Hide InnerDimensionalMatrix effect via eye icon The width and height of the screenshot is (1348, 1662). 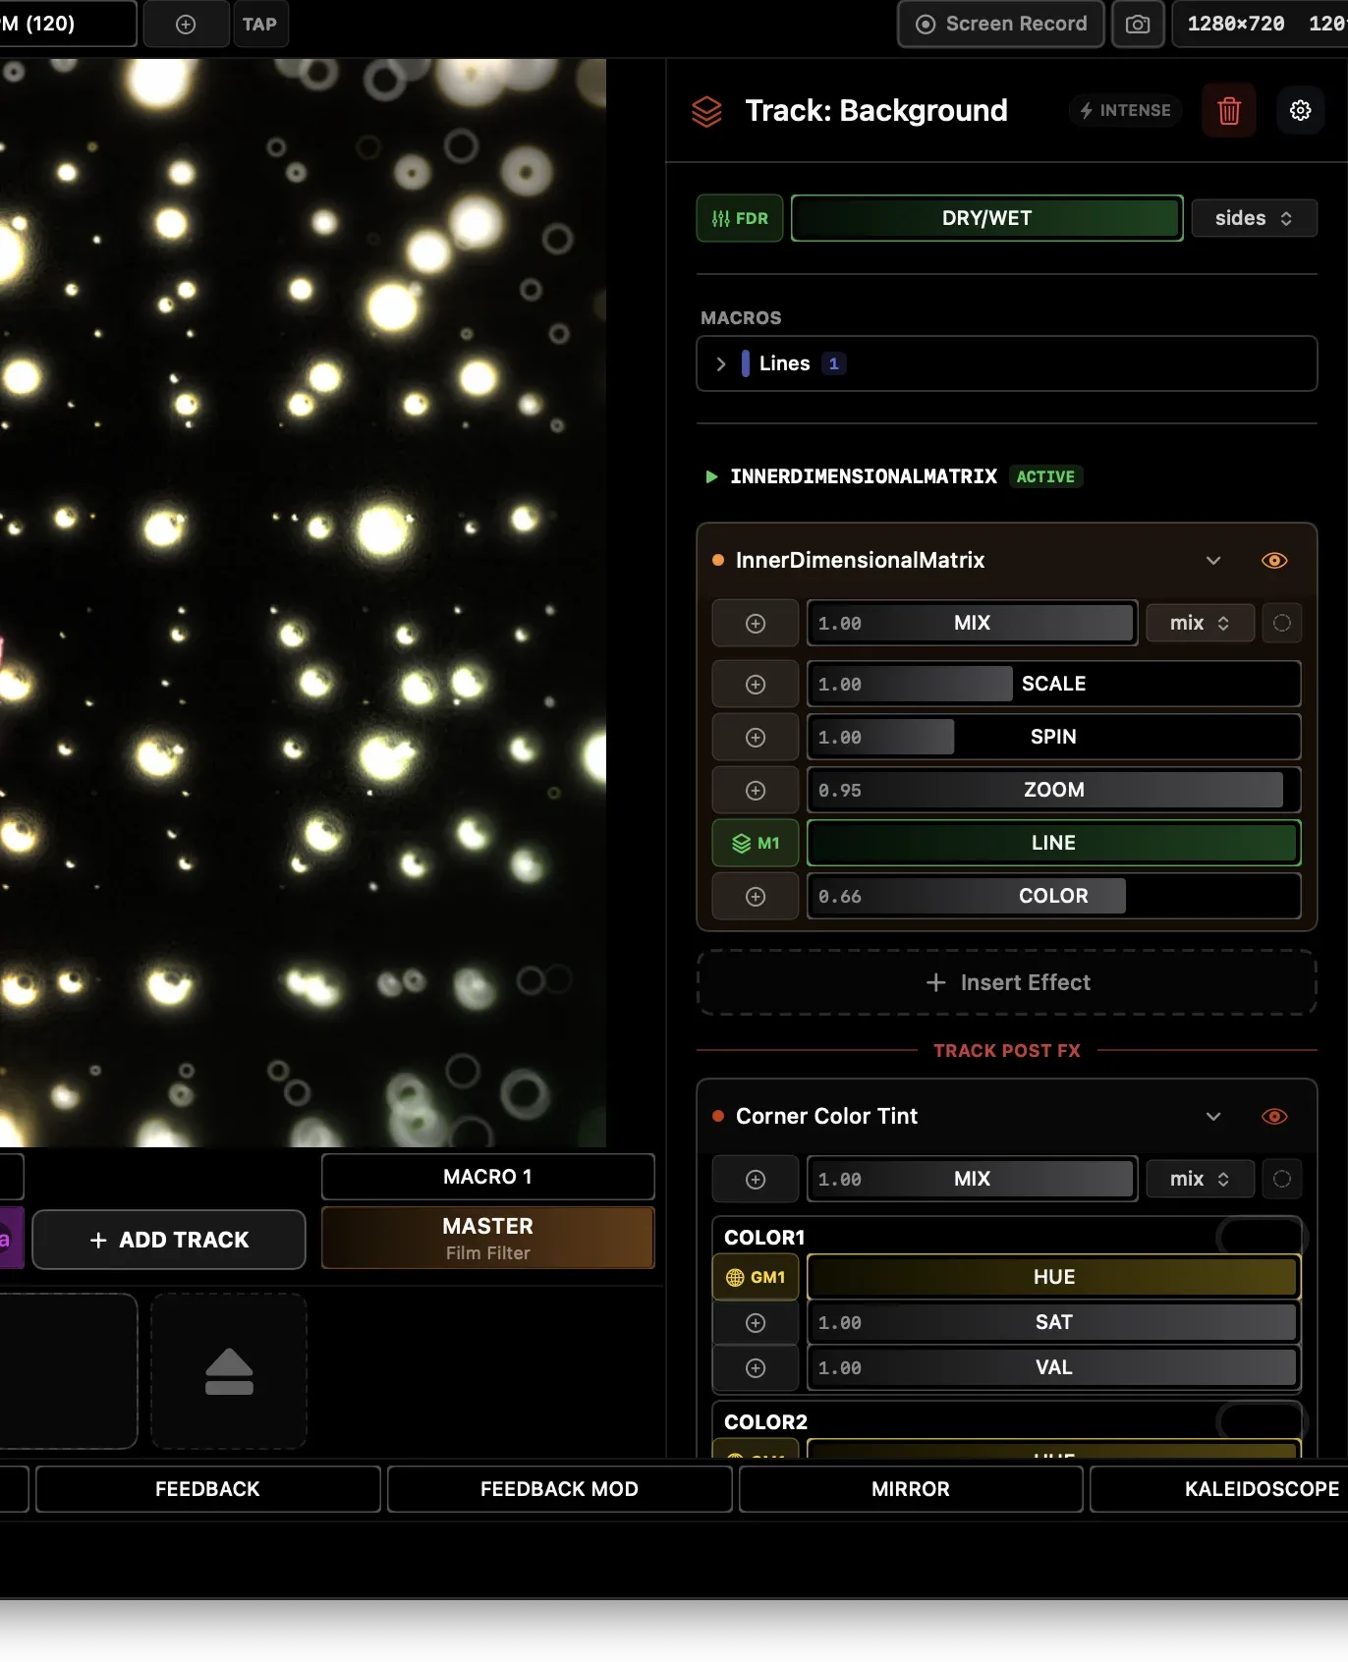(1274, 560)
